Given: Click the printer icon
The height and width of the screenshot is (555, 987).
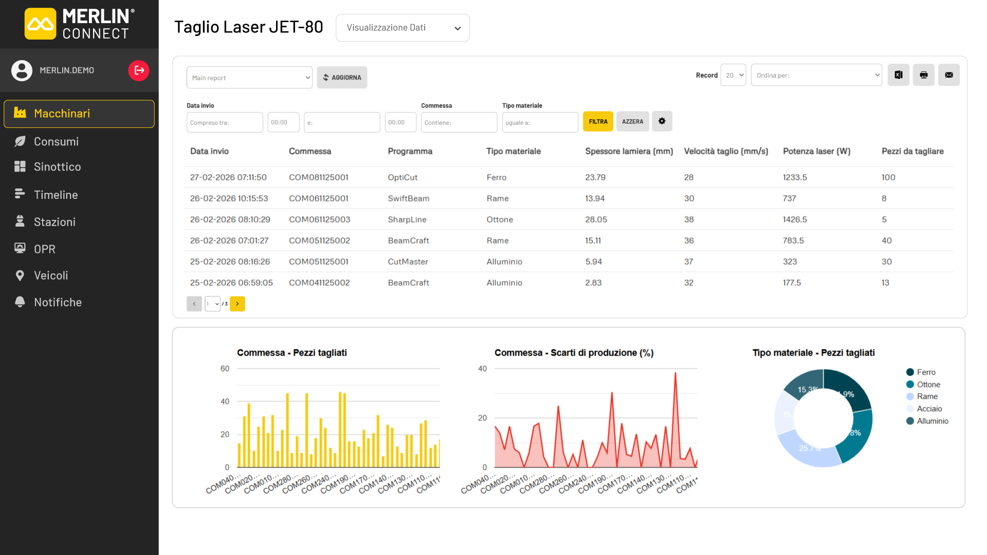Looking at the screenshot, I should point(923,75).
